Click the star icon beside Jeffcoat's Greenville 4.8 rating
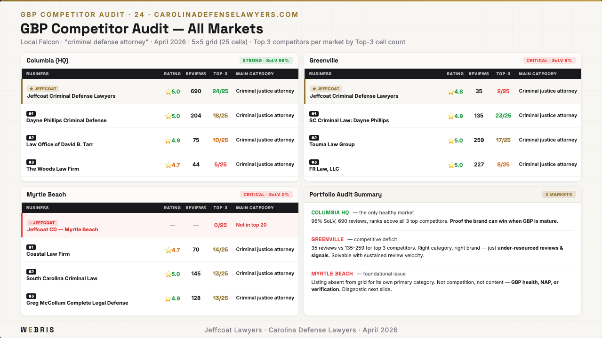The image size is (602, 338). (x=451, y=92)
